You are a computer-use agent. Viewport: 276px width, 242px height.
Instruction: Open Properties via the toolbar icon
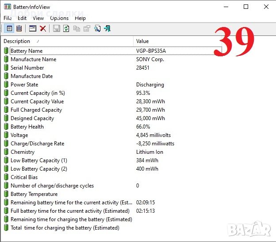tap(87, 28)
